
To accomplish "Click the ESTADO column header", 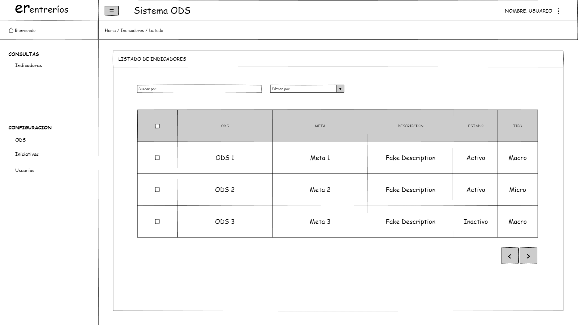I will [x=475, y=126].
